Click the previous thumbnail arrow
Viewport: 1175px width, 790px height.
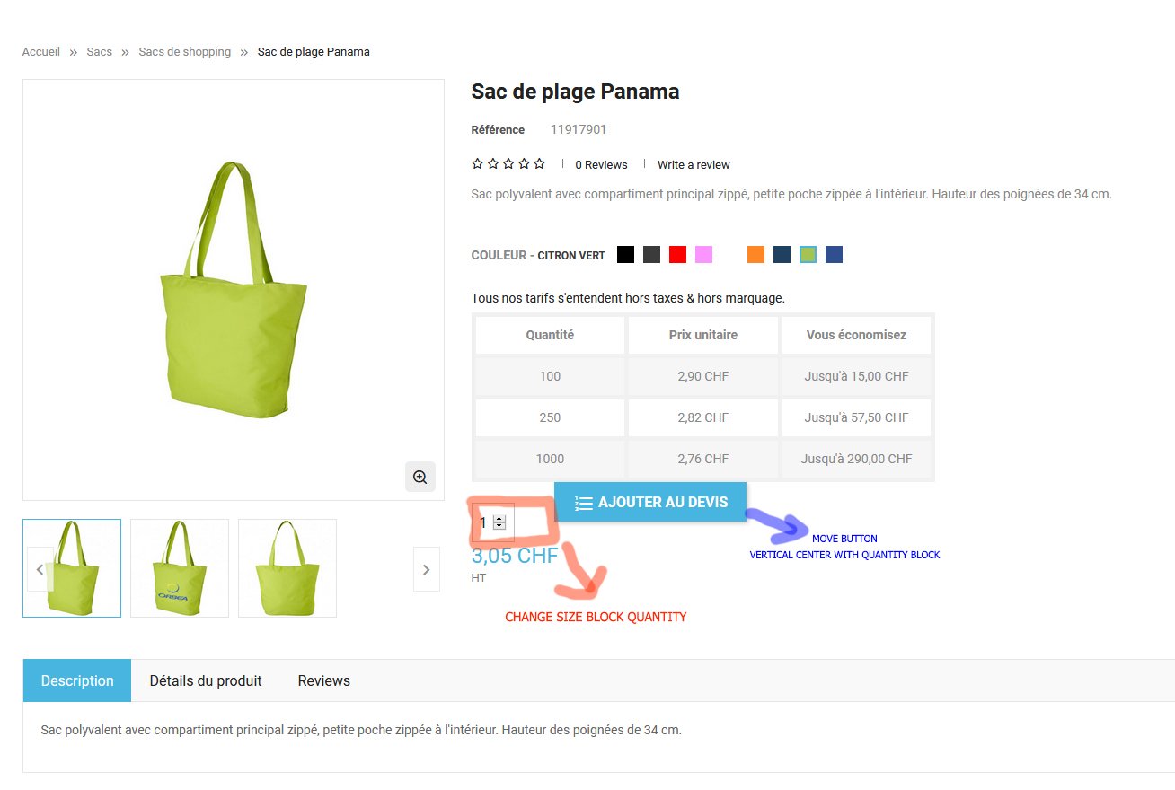[x=40, y=569]
